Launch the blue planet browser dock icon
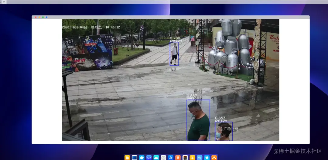 click(142, 158)
